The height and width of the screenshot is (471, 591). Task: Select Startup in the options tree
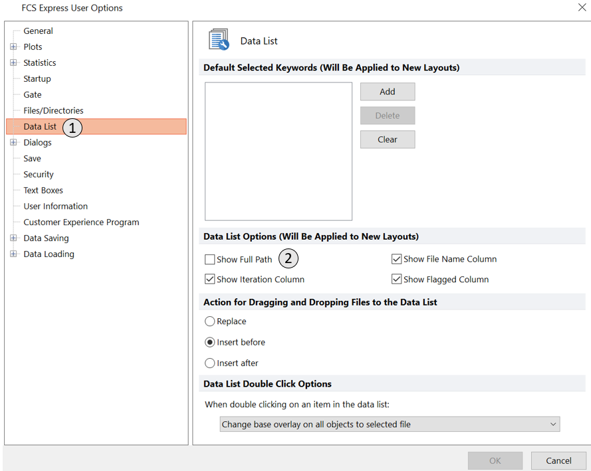point(37,78)
